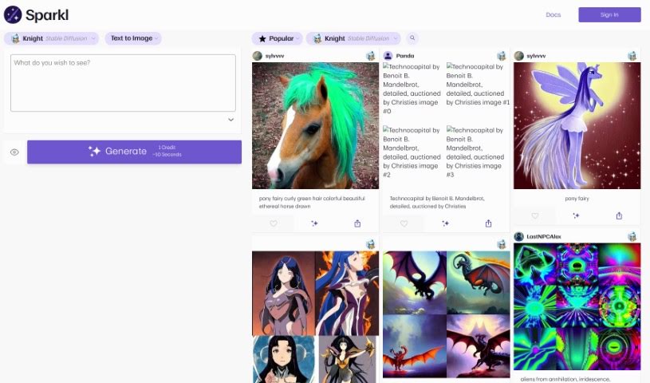Remix the Technocapital post with the sparkle icon
Screen dimensions: 650x383
(446, 223)
